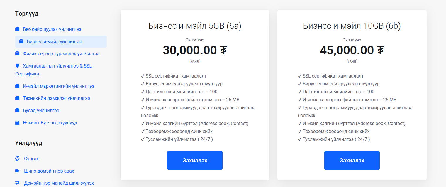
Task: Click the box icon beside Техникийн дэмжлэг
Action: [x=17, y=98]
